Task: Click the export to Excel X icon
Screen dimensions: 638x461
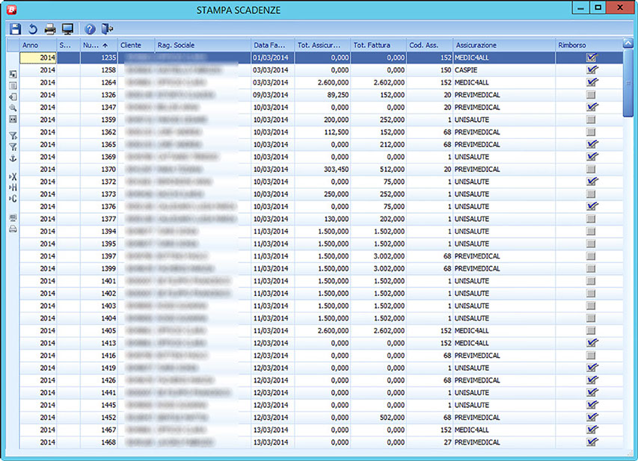Action: pyautogui.click(x=13, y=176)
